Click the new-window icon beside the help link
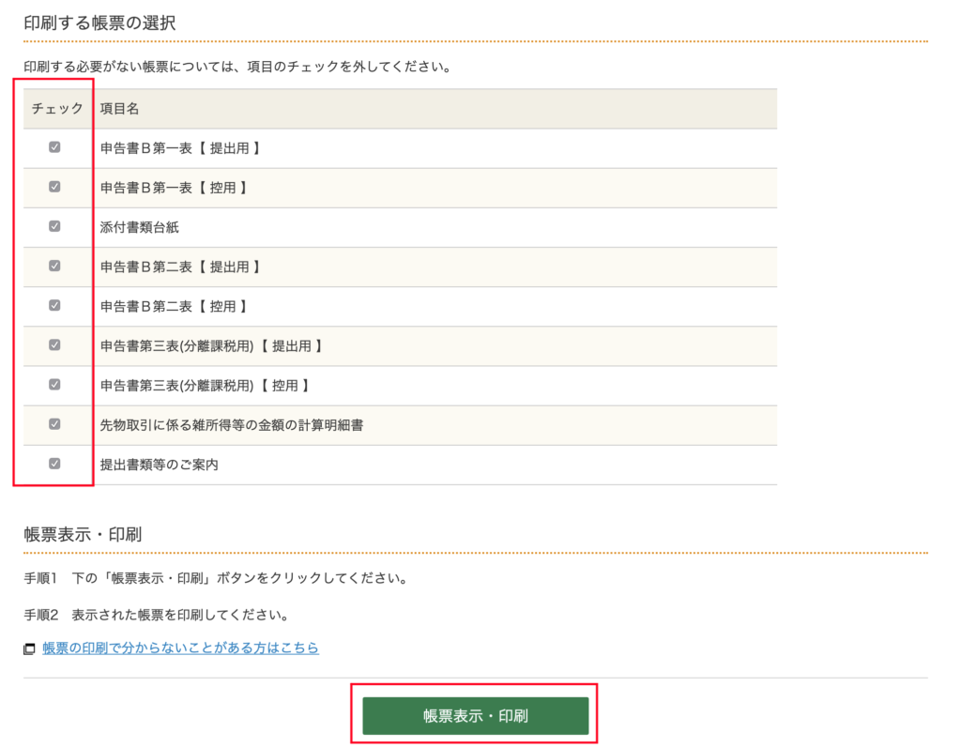961x748 pixels. [30, 649]
